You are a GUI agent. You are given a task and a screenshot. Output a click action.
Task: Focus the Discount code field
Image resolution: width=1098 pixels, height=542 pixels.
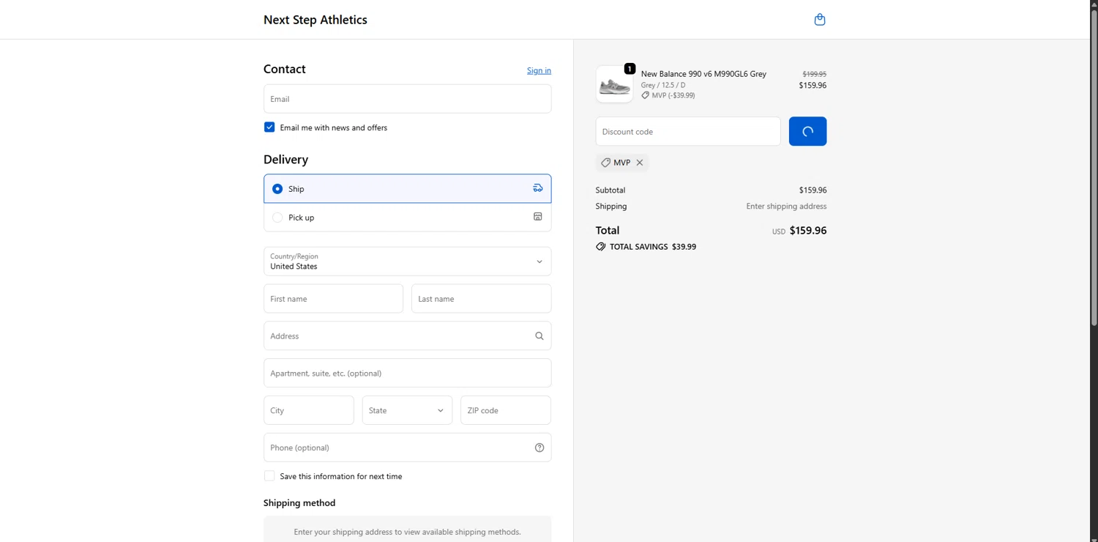click(x=688, y=131)
